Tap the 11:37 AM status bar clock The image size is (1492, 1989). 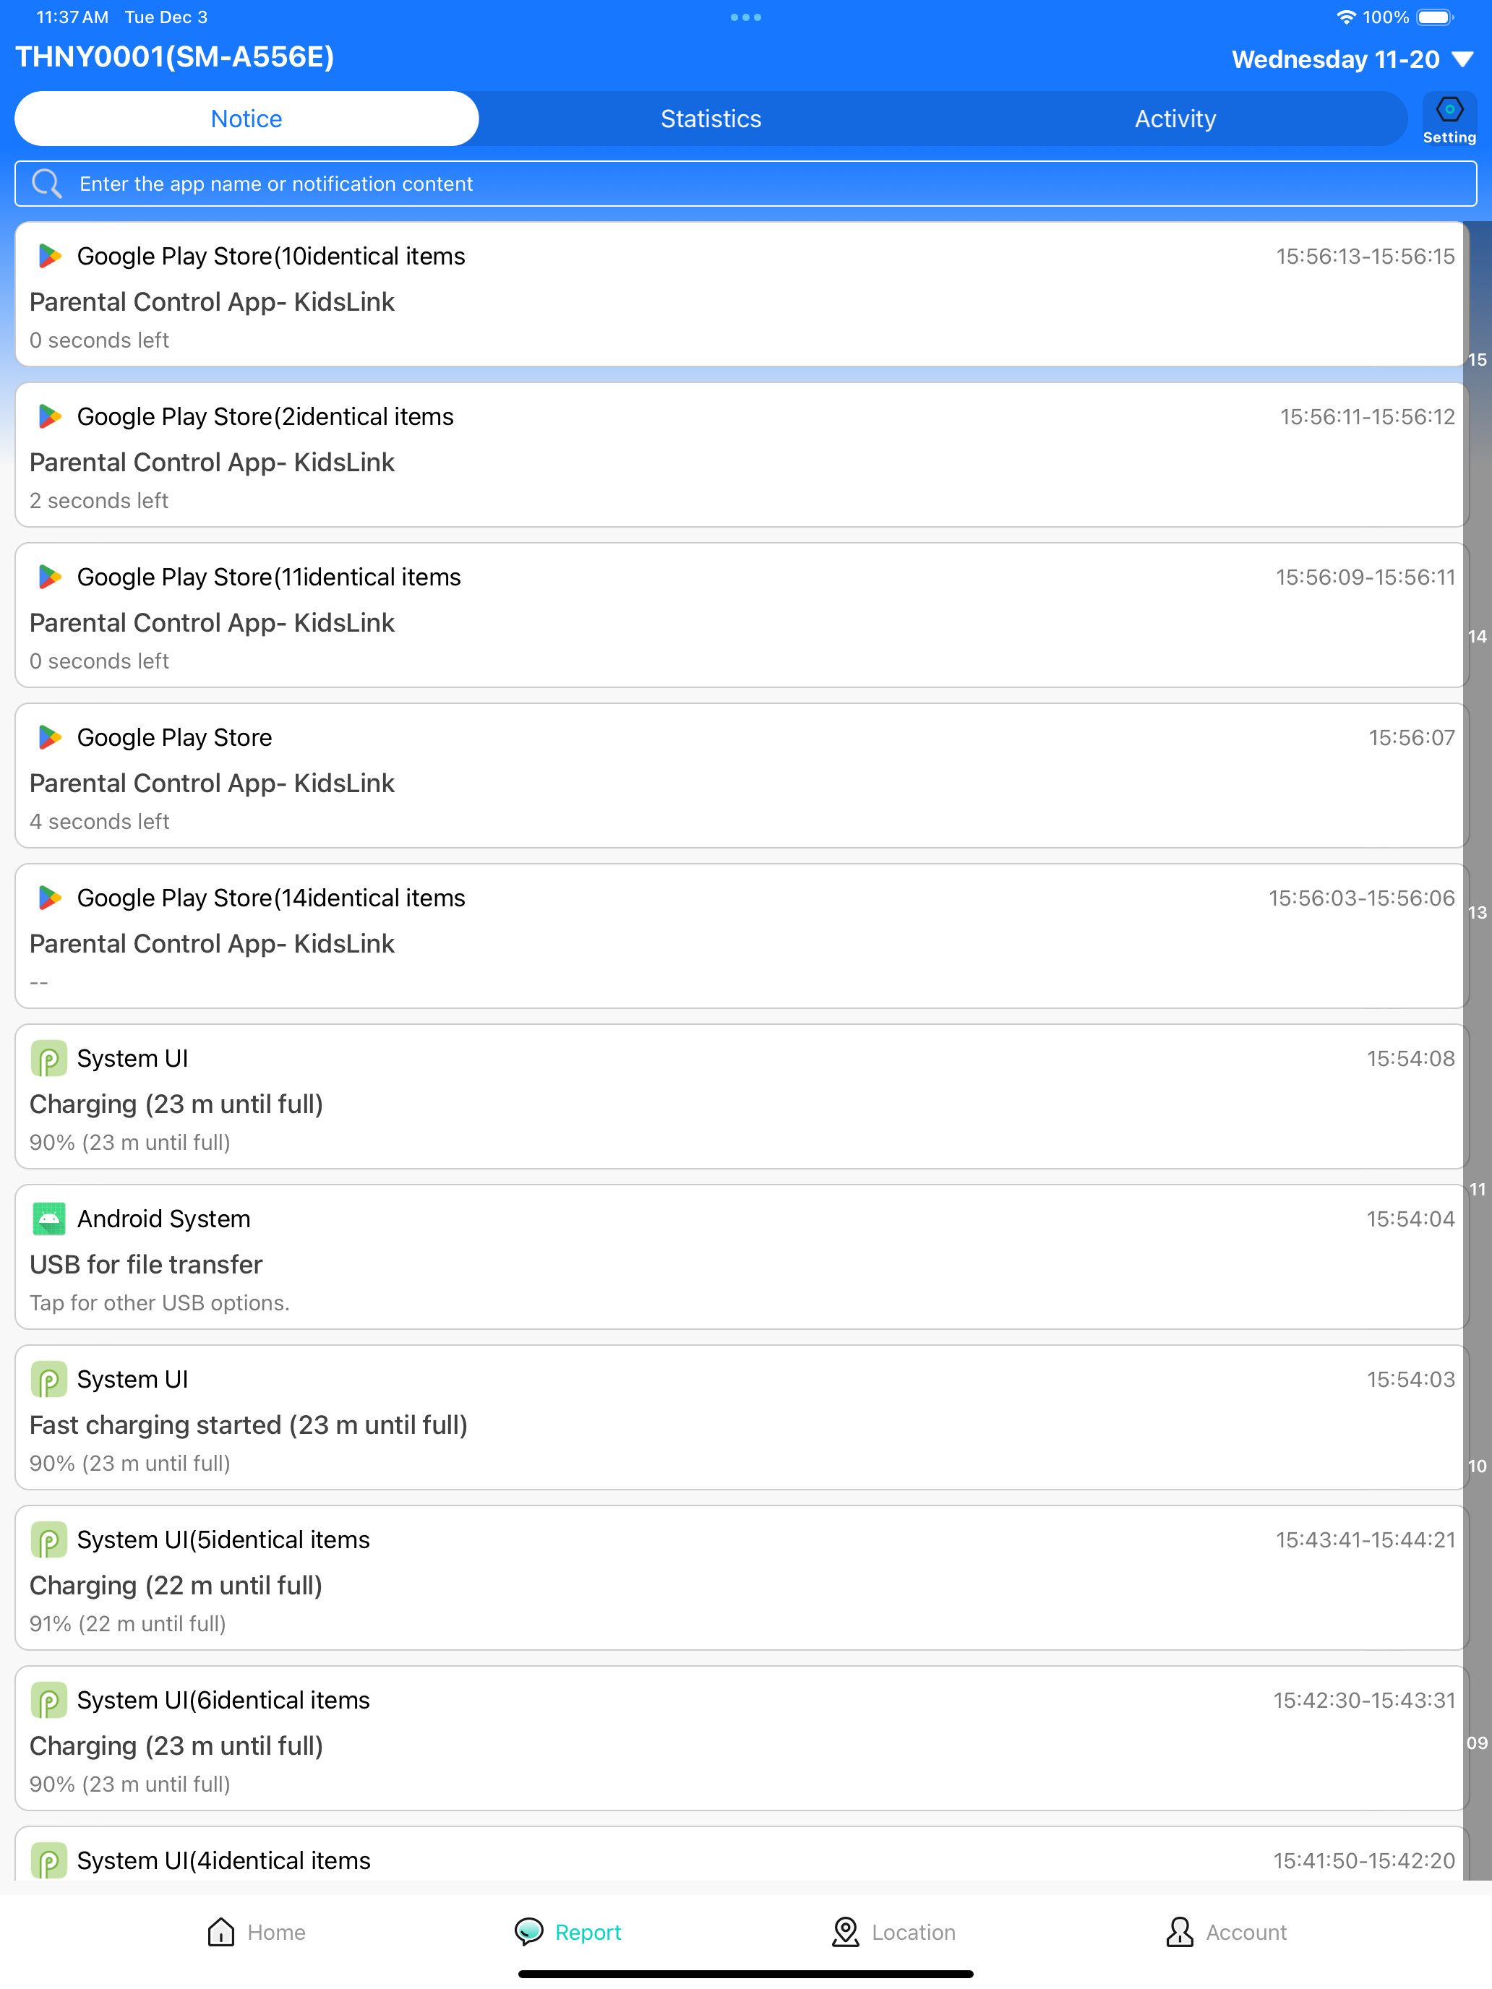click(x=72, y=17)
